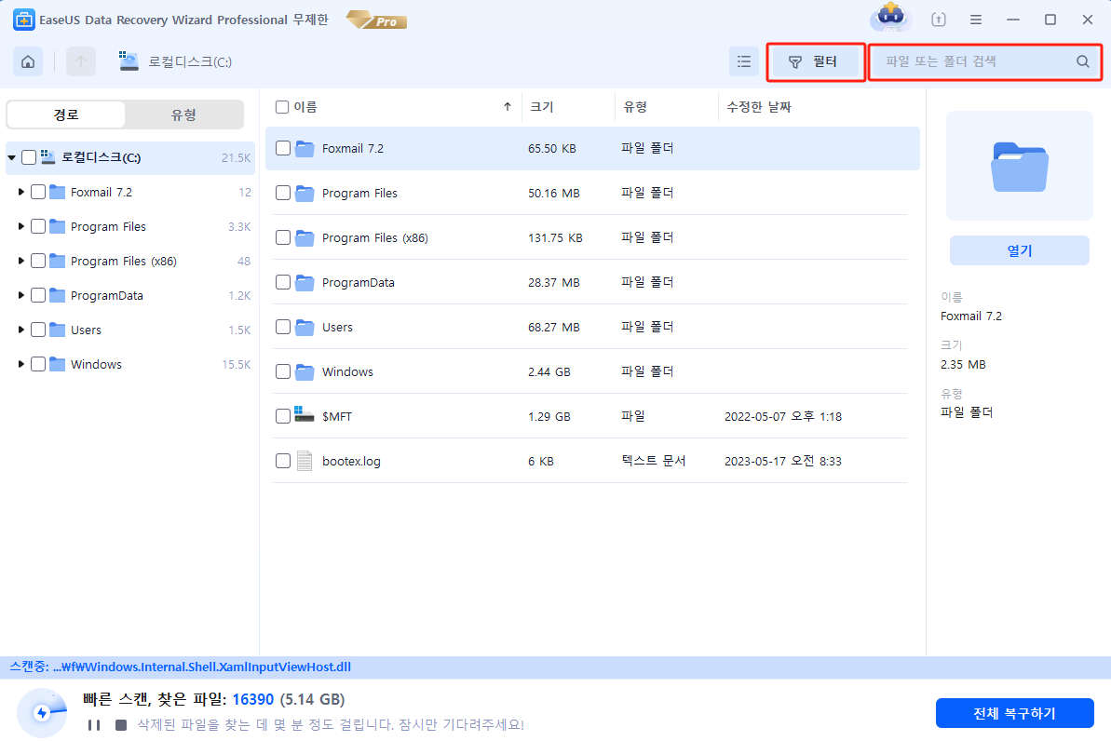The height and width of the screenshot is (741, 1111).
Task: Click the bootex.log text document icon
Action: click(x=304, y=461)
